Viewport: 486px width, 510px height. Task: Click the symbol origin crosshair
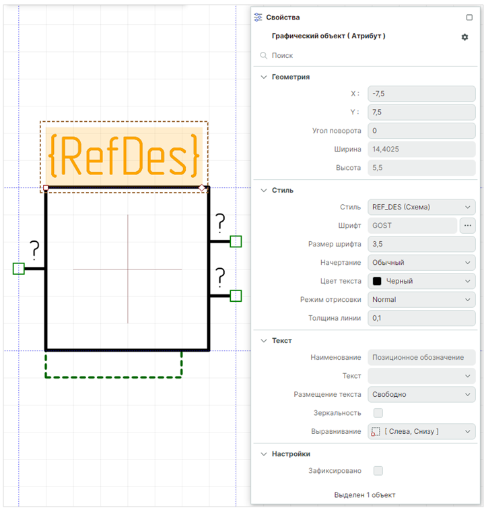[128, 269]
